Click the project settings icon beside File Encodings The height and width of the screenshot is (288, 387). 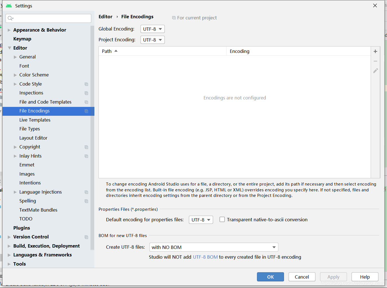click(86, 111)
